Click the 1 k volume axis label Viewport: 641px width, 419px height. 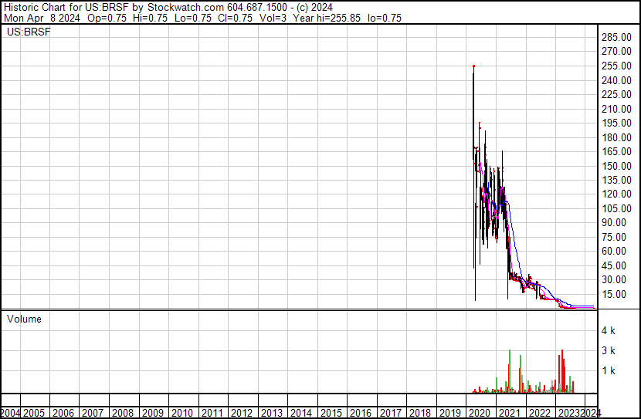[609, 371]
